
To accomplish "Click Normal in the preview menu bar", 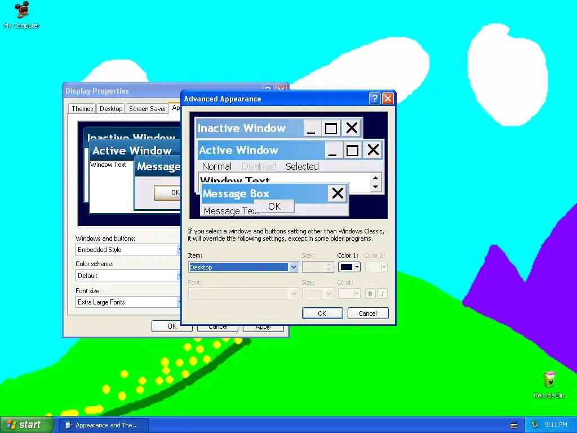I will (217, 166).
